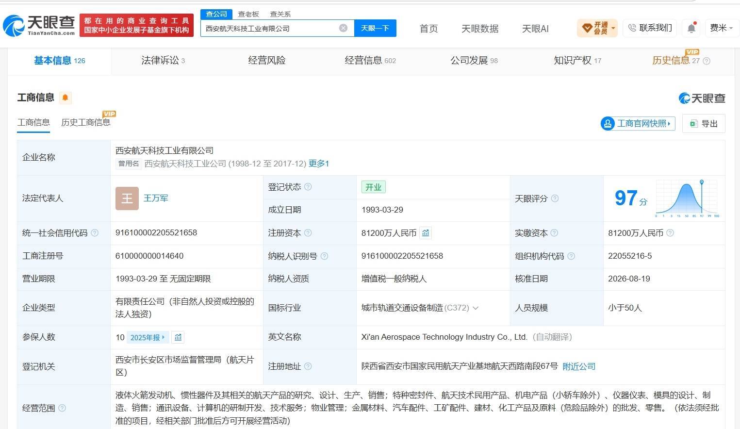Click the person icon on 工商官网快照 button
The width and height of the screenshot is (740, 429).
pos(608,124)
